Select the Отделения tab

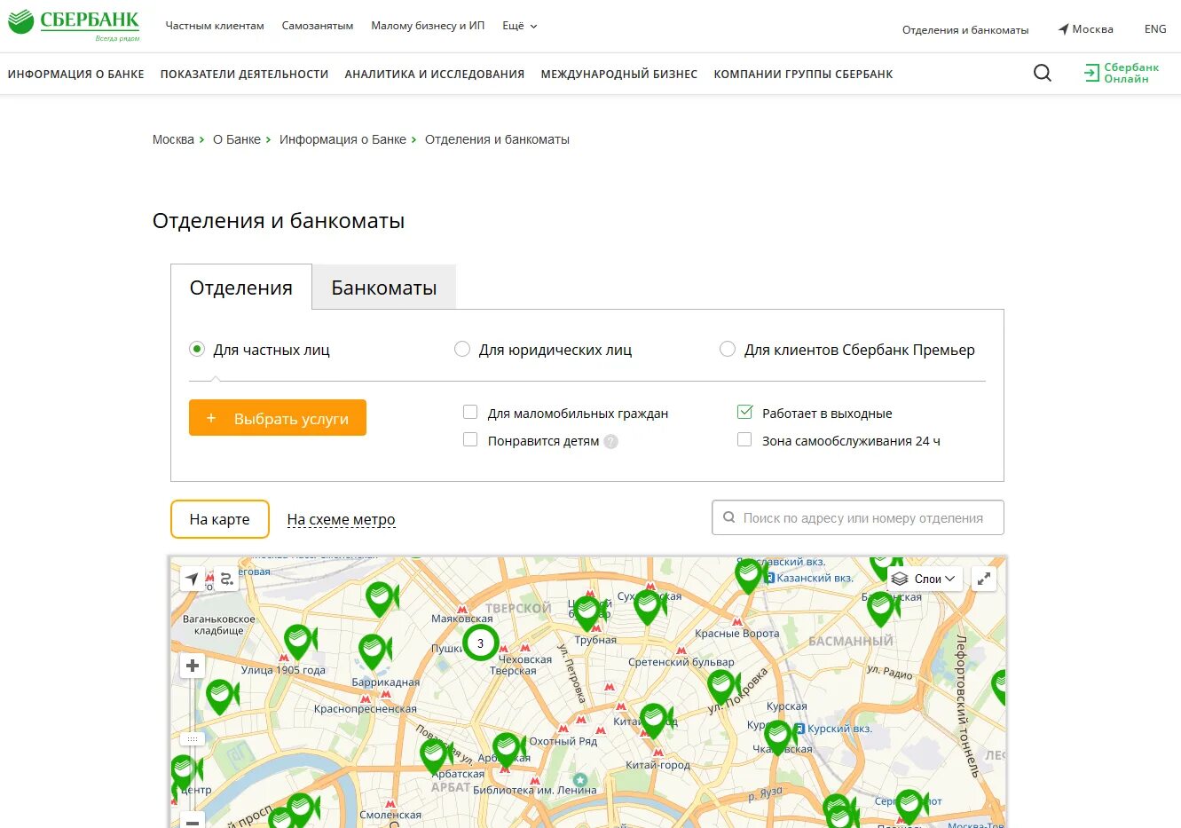coord(241,288)
